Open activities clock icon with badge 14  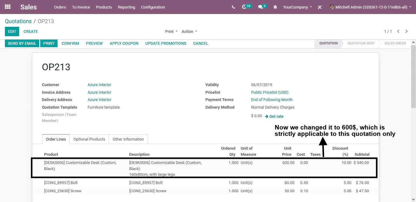tap(244, 7)
